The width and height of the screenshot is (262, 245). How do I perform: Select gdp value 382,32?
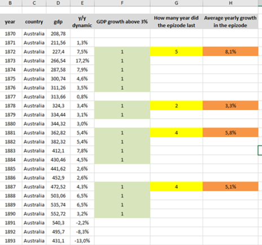(58, 142)
